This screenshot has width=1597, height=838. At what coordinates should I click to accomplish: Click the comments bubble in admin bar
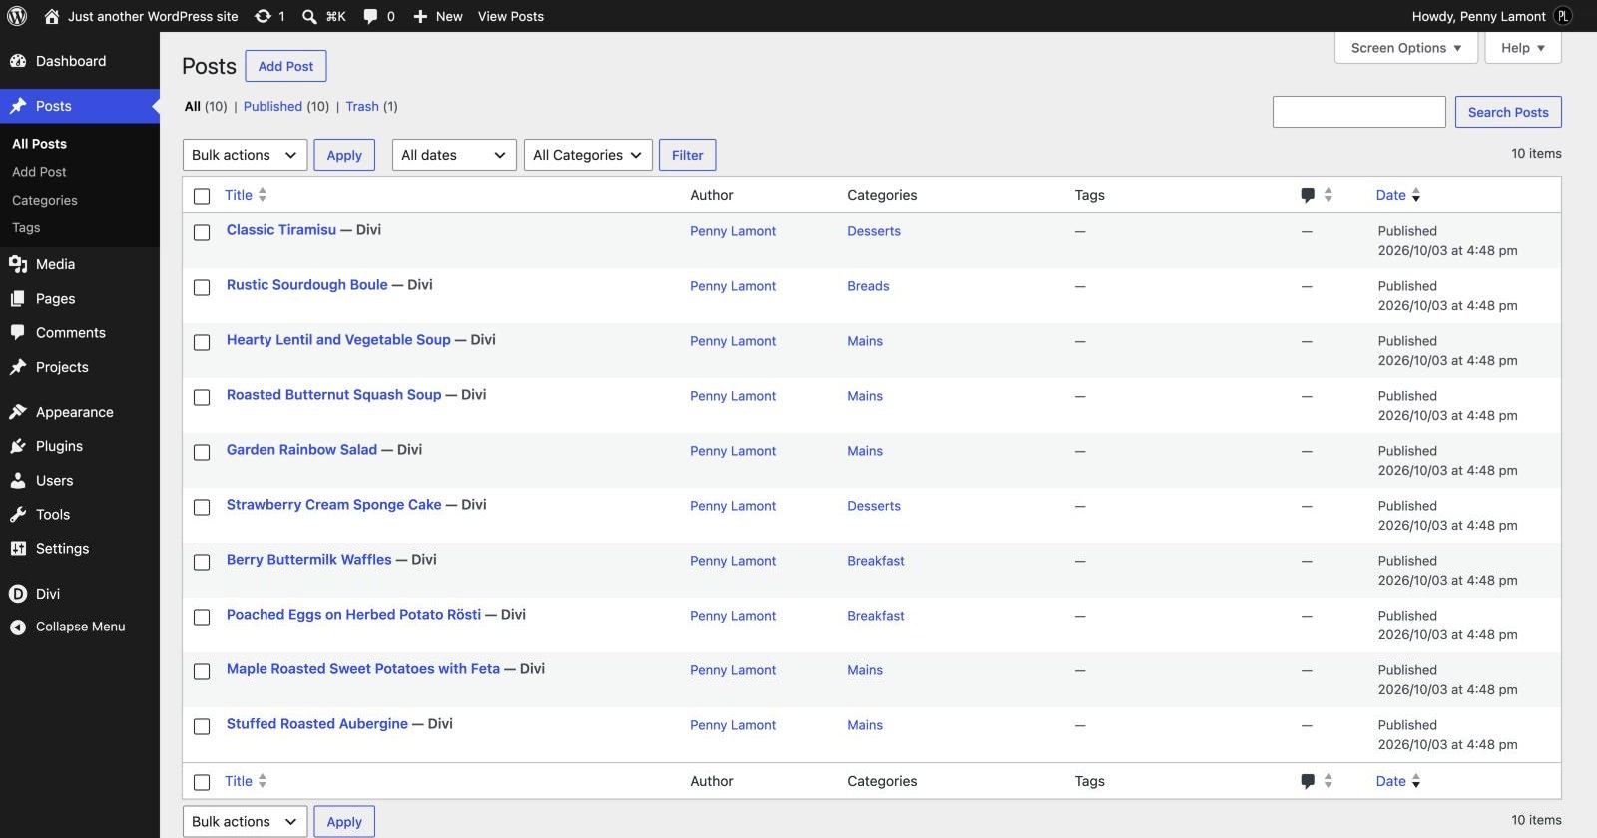coord(370,16)
